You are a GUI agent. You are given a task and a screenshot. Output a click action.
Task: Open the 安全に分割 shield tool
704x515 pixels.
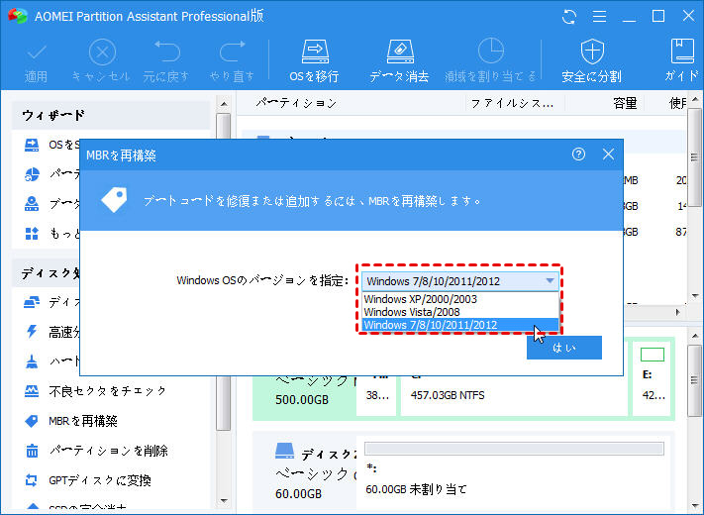tap(592, 62)
